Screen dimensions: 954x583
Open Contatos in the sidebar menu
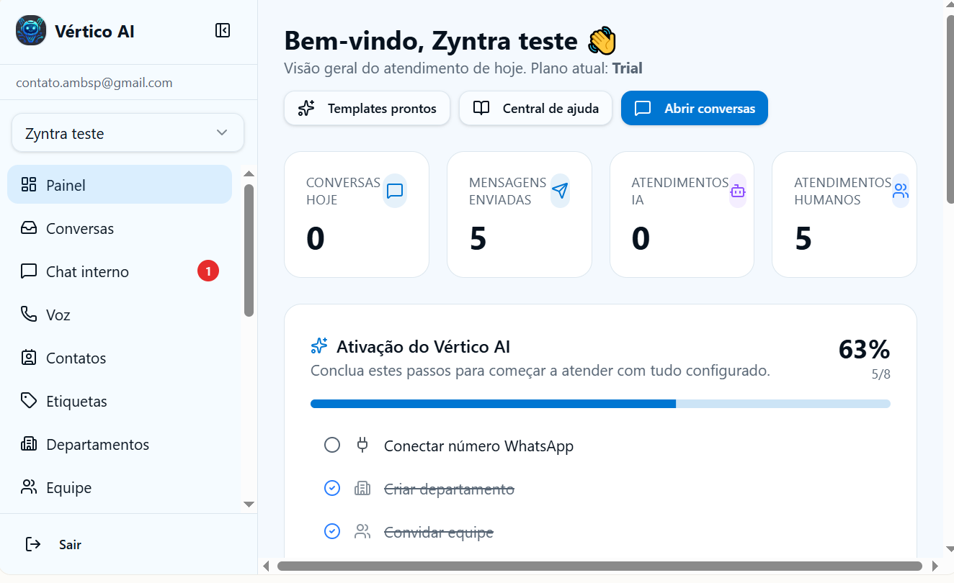120,358
